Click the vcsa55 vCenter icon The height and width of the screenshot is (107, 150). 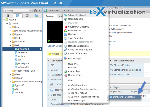(x=7, y=20)
